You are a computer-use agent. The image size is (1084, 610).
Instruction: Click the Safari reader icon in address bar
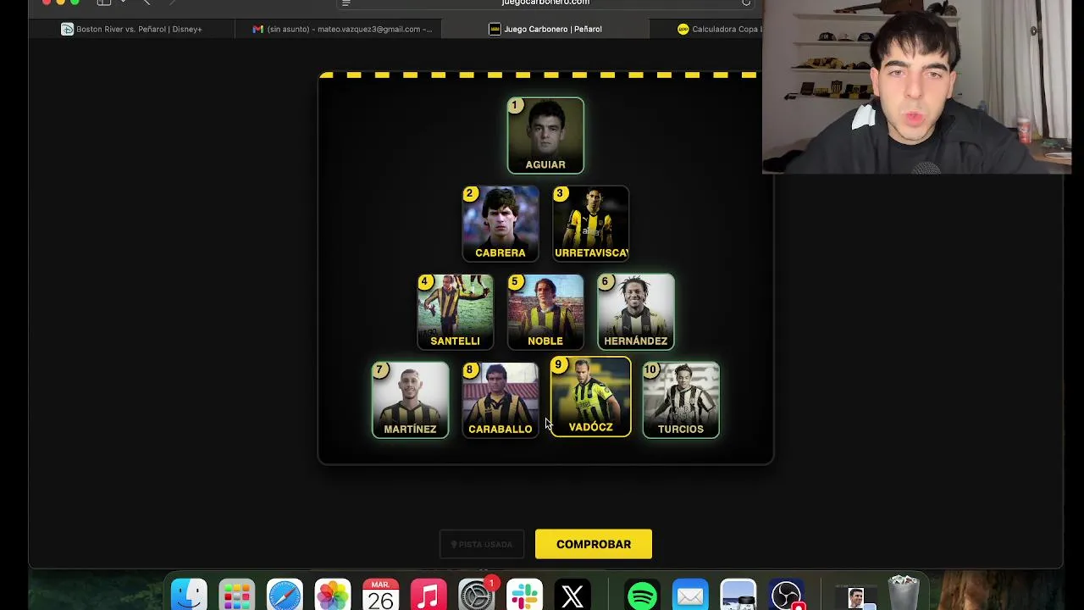point(346,3)
